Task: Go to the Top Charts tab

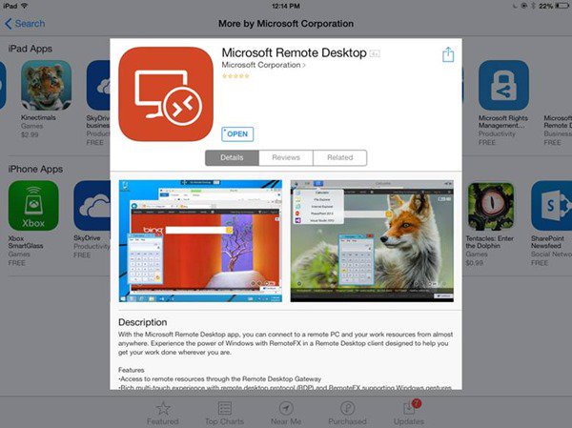Action: pos(224,414)
